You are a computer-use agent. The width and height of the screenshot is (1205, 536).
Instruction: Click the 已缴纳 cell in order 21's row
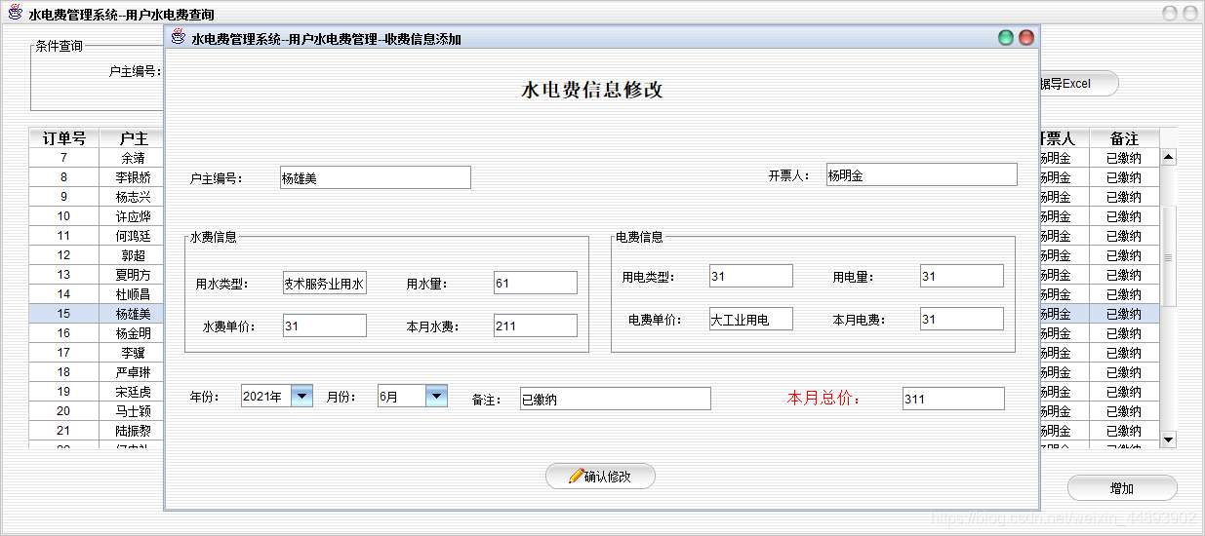point(1124,431)
